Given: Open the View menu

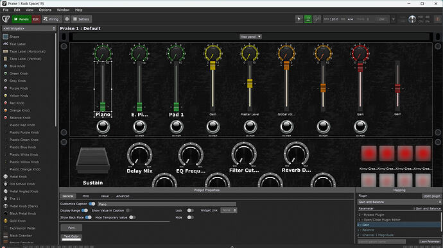Looking at the screenshot, I should click(x=30, y=10).
